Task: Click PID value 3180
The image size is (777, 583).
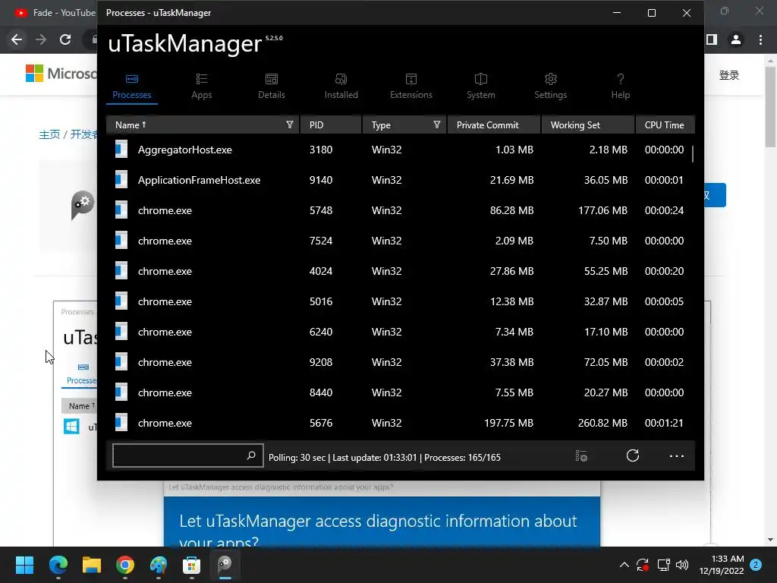Action: click(x=321, y=150)
